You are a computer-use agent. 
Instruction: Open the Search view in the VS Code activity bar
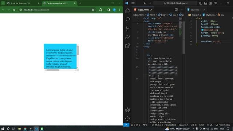point(127,19)
